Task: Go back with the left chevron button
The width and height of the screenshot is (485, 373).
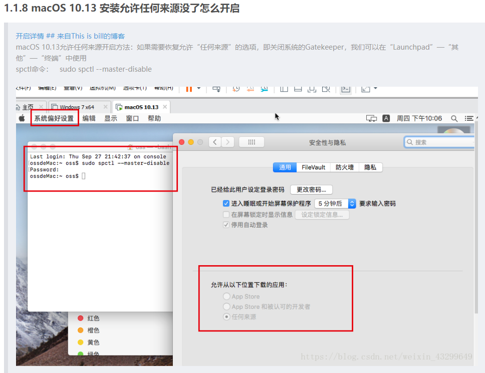Action: coord(214,142)
